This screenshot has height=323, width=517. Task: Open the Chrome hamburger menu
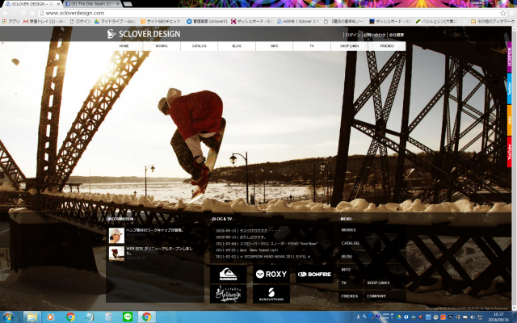pos(511,13)
